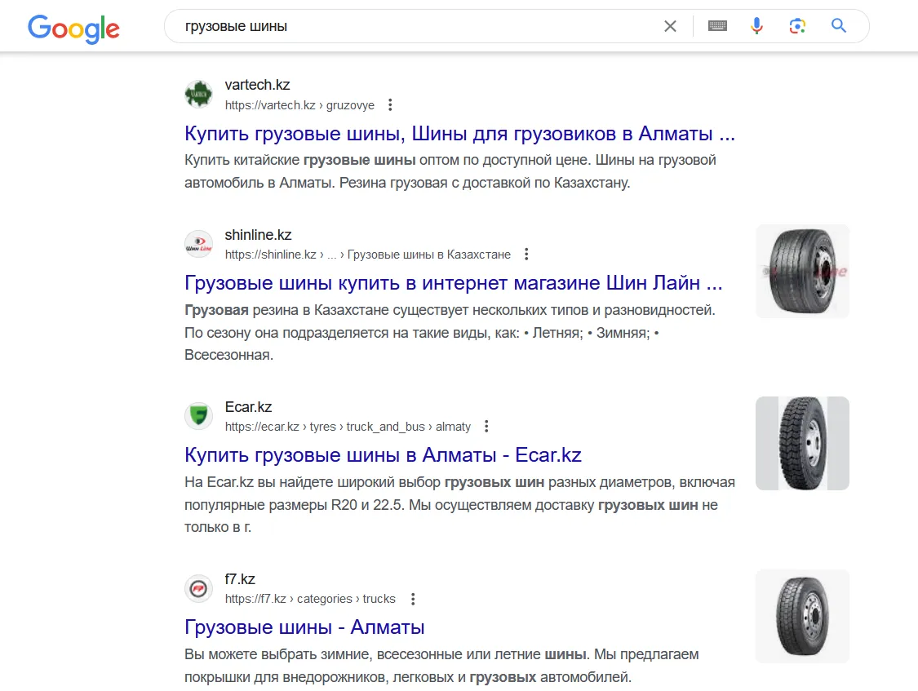Viewport: 918px width, 691px height.
Task: Click snippet 'Купить китайские грузовые шины оптом'
Action: tap(450, 171)
